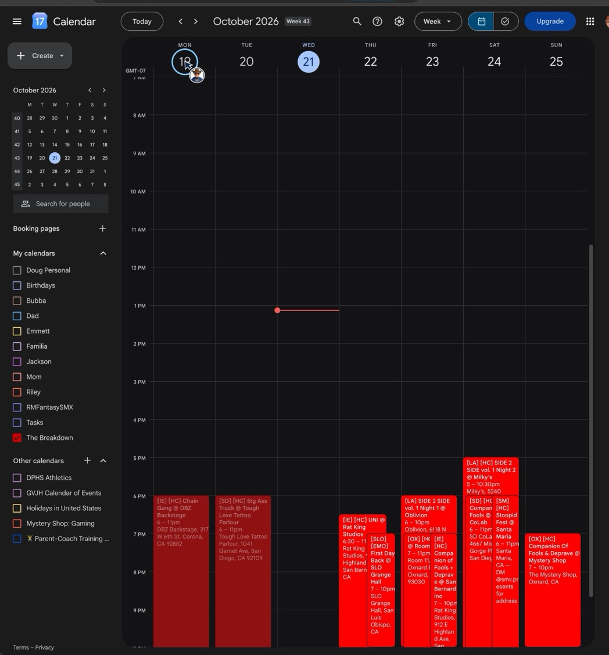This screenshot has height=655, width=609.
Task: Show the Emmett calendar
Action: click(x=17, y=331)
